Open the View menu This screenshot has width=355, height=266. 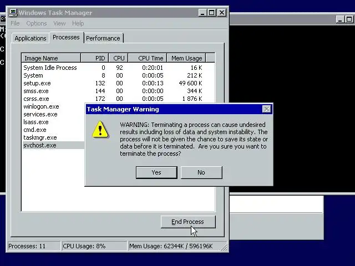pyautogui.click(x=59, y=23)
